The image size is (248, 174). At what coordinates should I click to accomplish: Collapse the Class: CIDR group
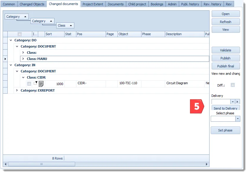pos(23,77)
